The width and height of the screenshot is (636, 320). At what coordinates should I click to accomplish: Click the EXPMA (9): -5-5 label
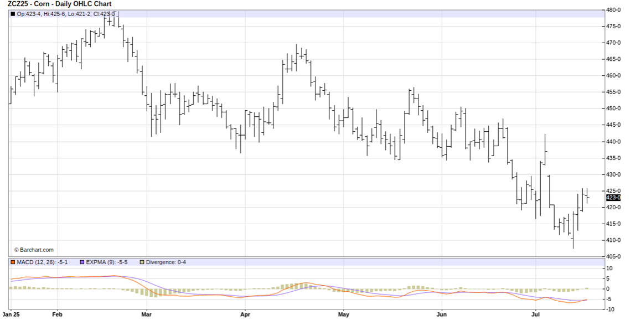(x=107, y=262)
